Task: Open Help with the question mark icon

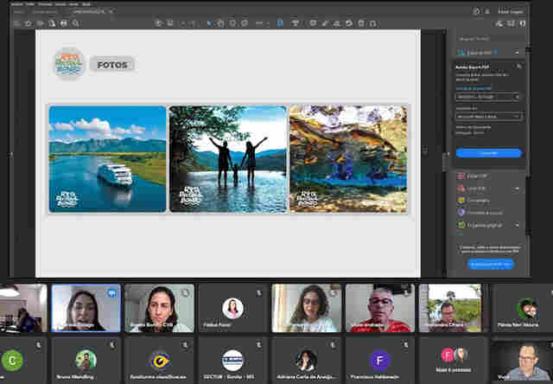Action: coord(476,11)
